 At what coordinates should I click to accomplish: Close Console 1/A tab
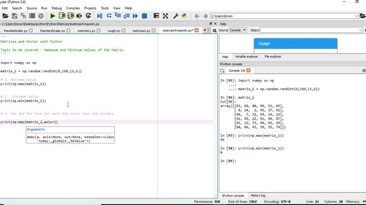[248, 71]
